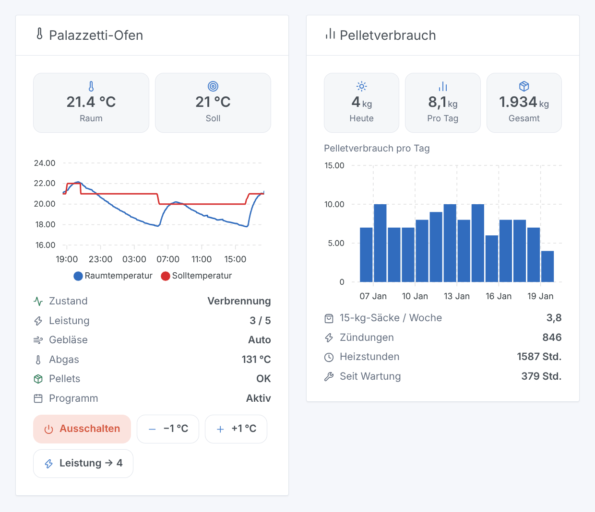Click the wrench icon next to Seit Wartung
Viewport: 595px width, 512px height.
[329, 376]
